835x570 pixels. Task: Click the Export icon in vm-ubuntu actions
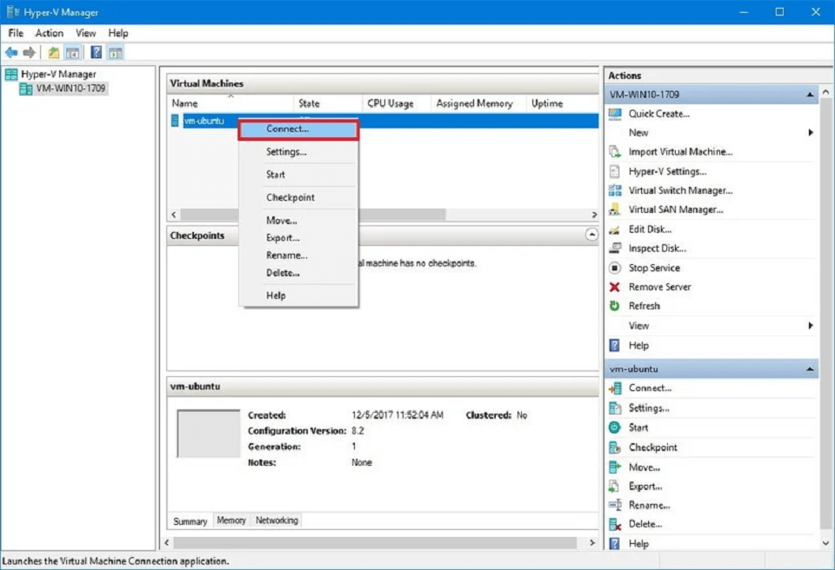click(615, 487)
